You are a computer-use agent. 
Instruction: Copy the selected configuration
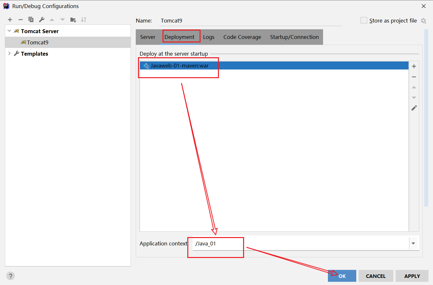[x=31, y=20]
